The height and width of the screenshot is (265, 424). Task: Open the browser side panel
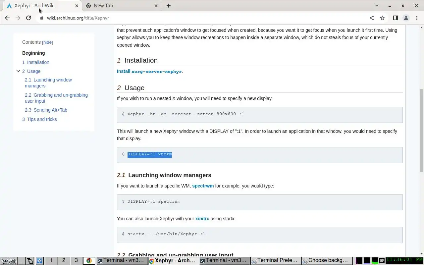(x=395, y=18)
